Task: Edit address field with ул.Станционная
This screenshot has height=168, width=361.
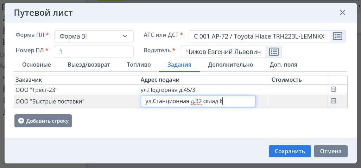Action: 198,102
